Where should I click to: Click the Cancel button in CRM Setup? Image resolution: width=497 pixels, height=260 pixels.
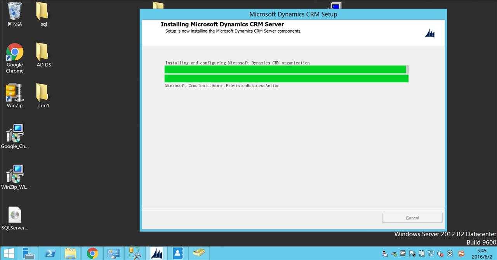click(x=412, y=218)
